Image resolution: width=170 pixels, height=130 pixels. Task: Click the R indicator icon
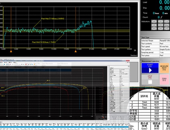click(x=154, y=25)
